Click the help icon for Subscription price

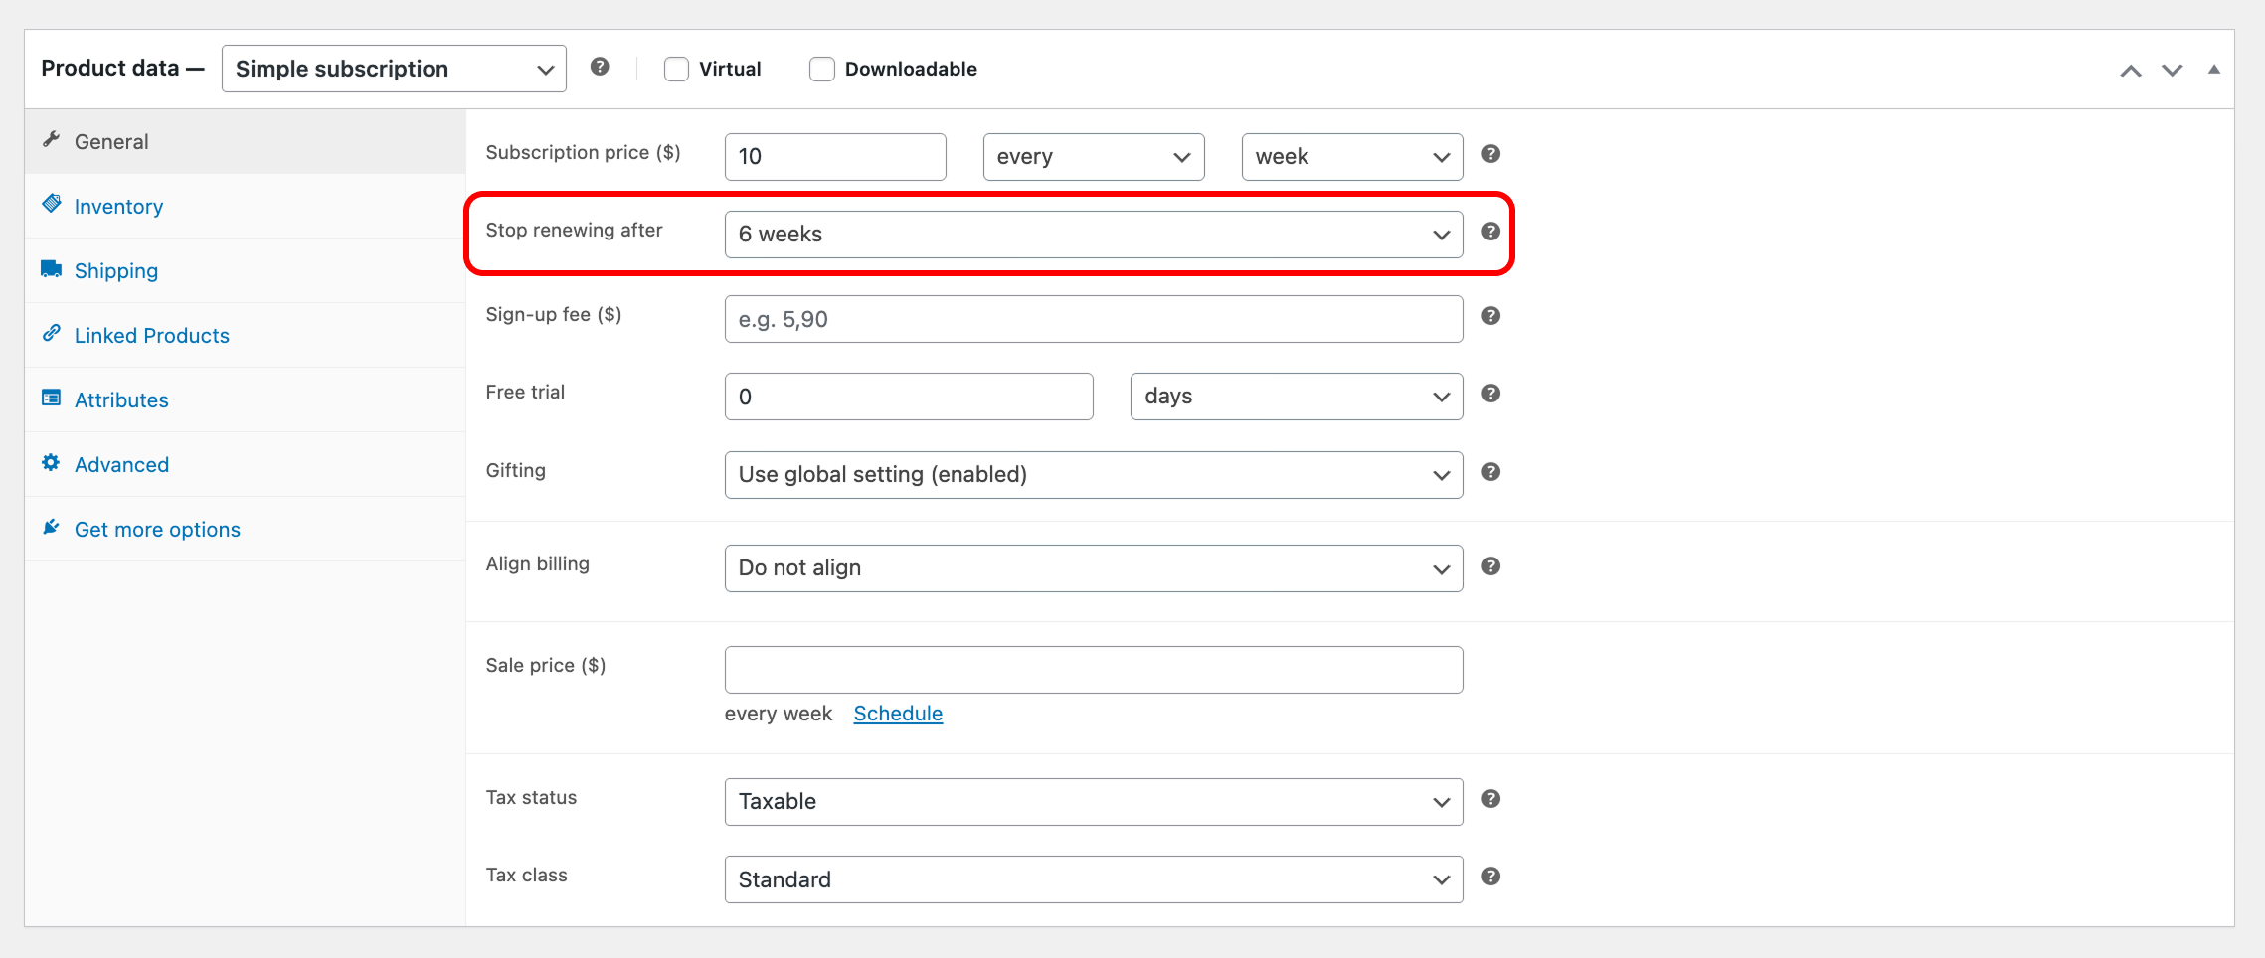tap(1490, 154)
